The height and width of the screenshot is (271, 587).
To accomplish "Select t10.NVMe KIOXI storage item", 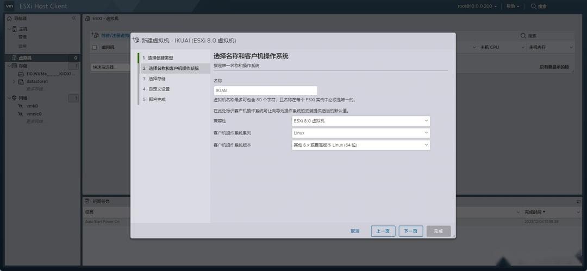I will pyautogui.click(x=51, y=74).
